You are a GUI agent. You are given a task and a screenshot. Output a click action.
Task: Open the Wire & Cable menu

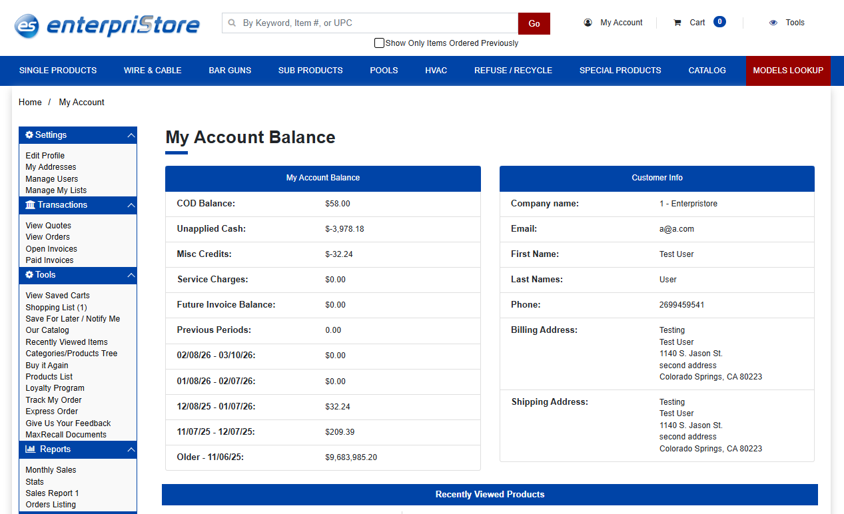153,71
